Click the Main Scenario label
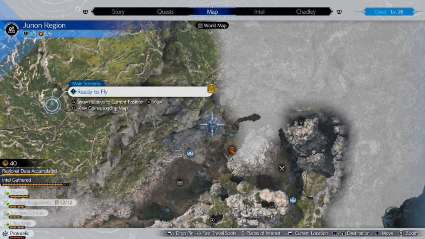The width and height of the screenshot is (425, 239). [x=86, y=83]
